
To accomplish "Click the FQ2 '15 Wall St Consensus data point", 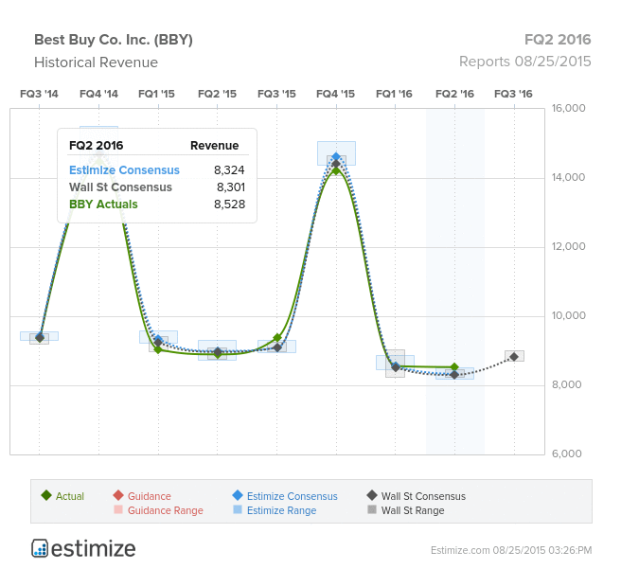I will pos(218,352).
